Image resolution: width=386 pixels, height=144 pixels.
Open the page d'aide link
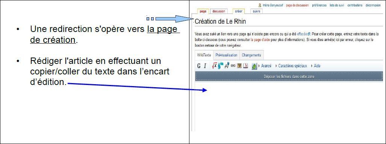(x=260, y=39)
